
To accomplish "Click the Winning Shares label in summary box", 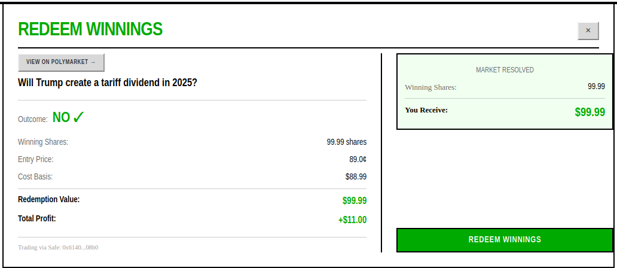I will (430, 87).
